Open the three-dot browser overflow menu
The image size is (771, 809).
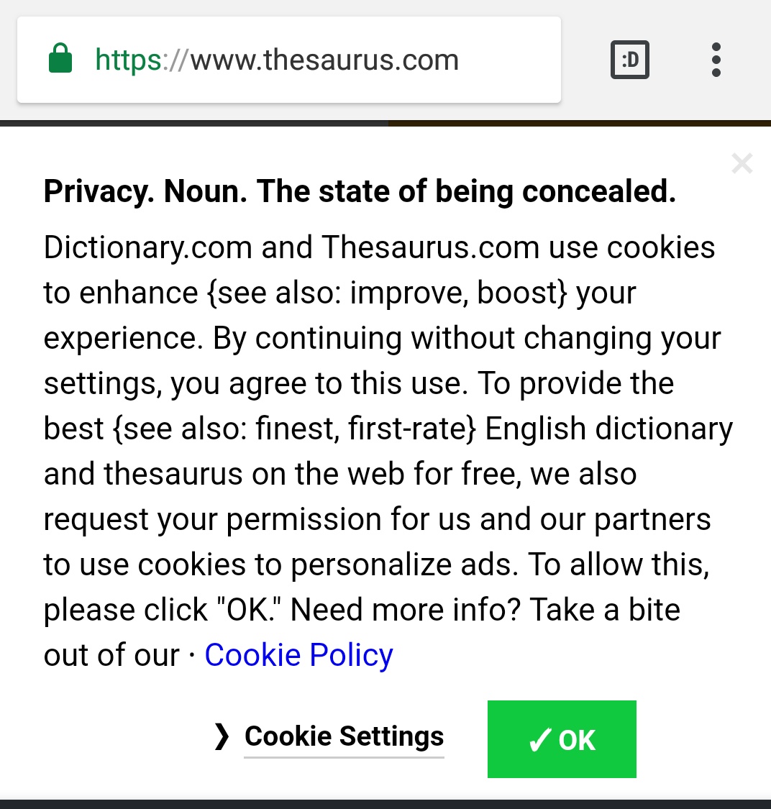[x=716, y=60]
